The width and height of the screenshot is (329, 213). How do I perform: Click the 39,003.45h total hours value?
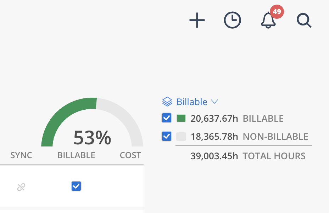(x=214, y=156)
